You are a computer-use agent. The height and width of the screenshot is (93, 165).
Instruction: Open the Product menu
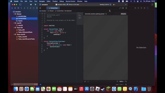(55, 1)
